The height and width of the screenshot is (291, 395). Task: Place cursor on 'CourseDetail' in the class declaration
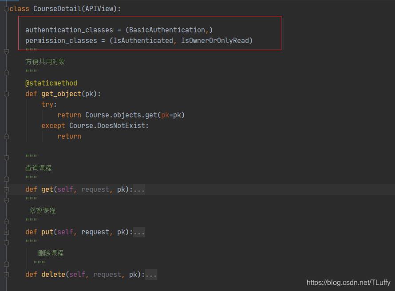tap(57, 9)
